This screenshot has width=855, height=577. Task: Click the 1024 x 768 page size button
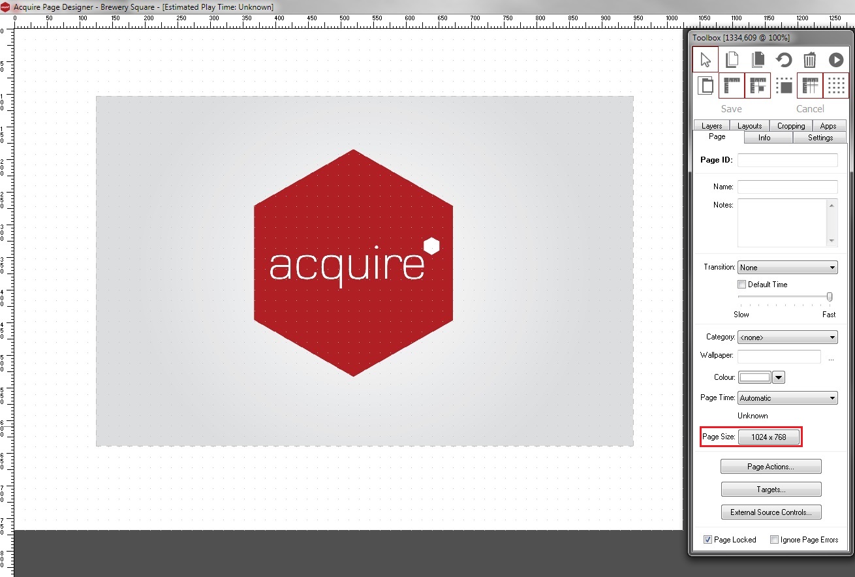769,437
